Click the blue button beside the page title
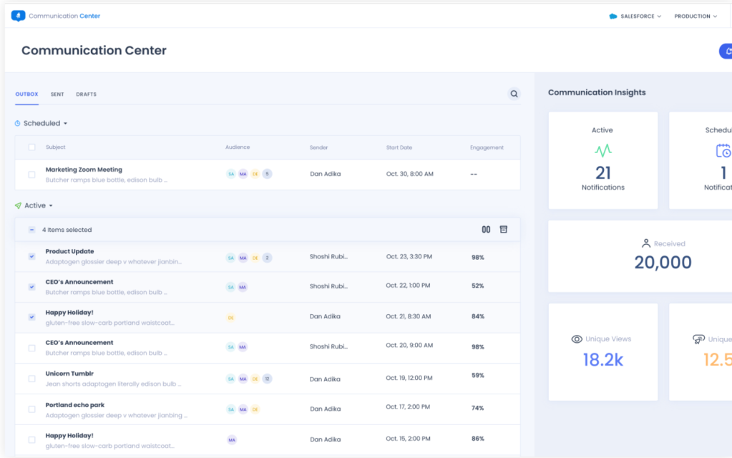 [726, 51]
